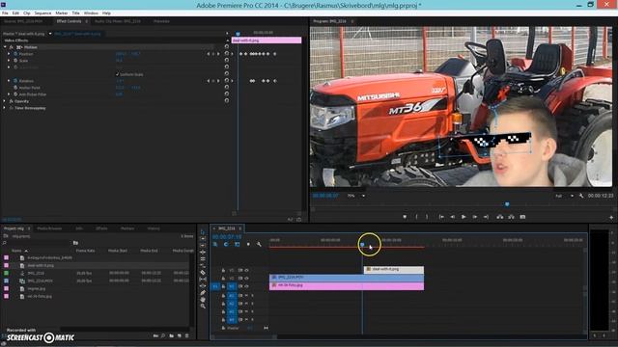Select the Pen tool in the toolbox
The height and width of the screenshot is (347, 618).
tap(203, 293)
